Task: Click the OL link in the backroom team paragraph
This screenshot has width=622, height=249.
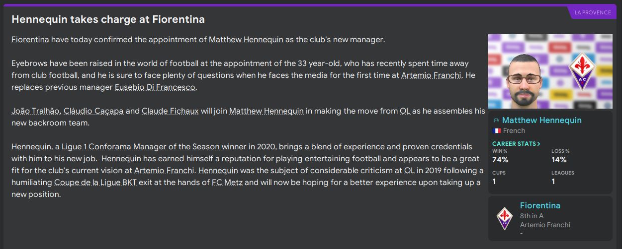Action: coord(405,111)
